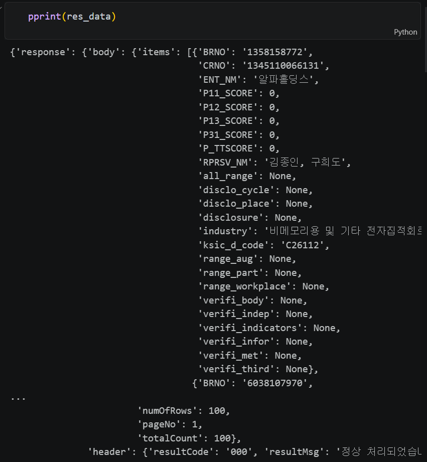Click the RPRSV_NM value 김종인, 구희도
Viewport: 427px width, 462px height.
point(305,163)
